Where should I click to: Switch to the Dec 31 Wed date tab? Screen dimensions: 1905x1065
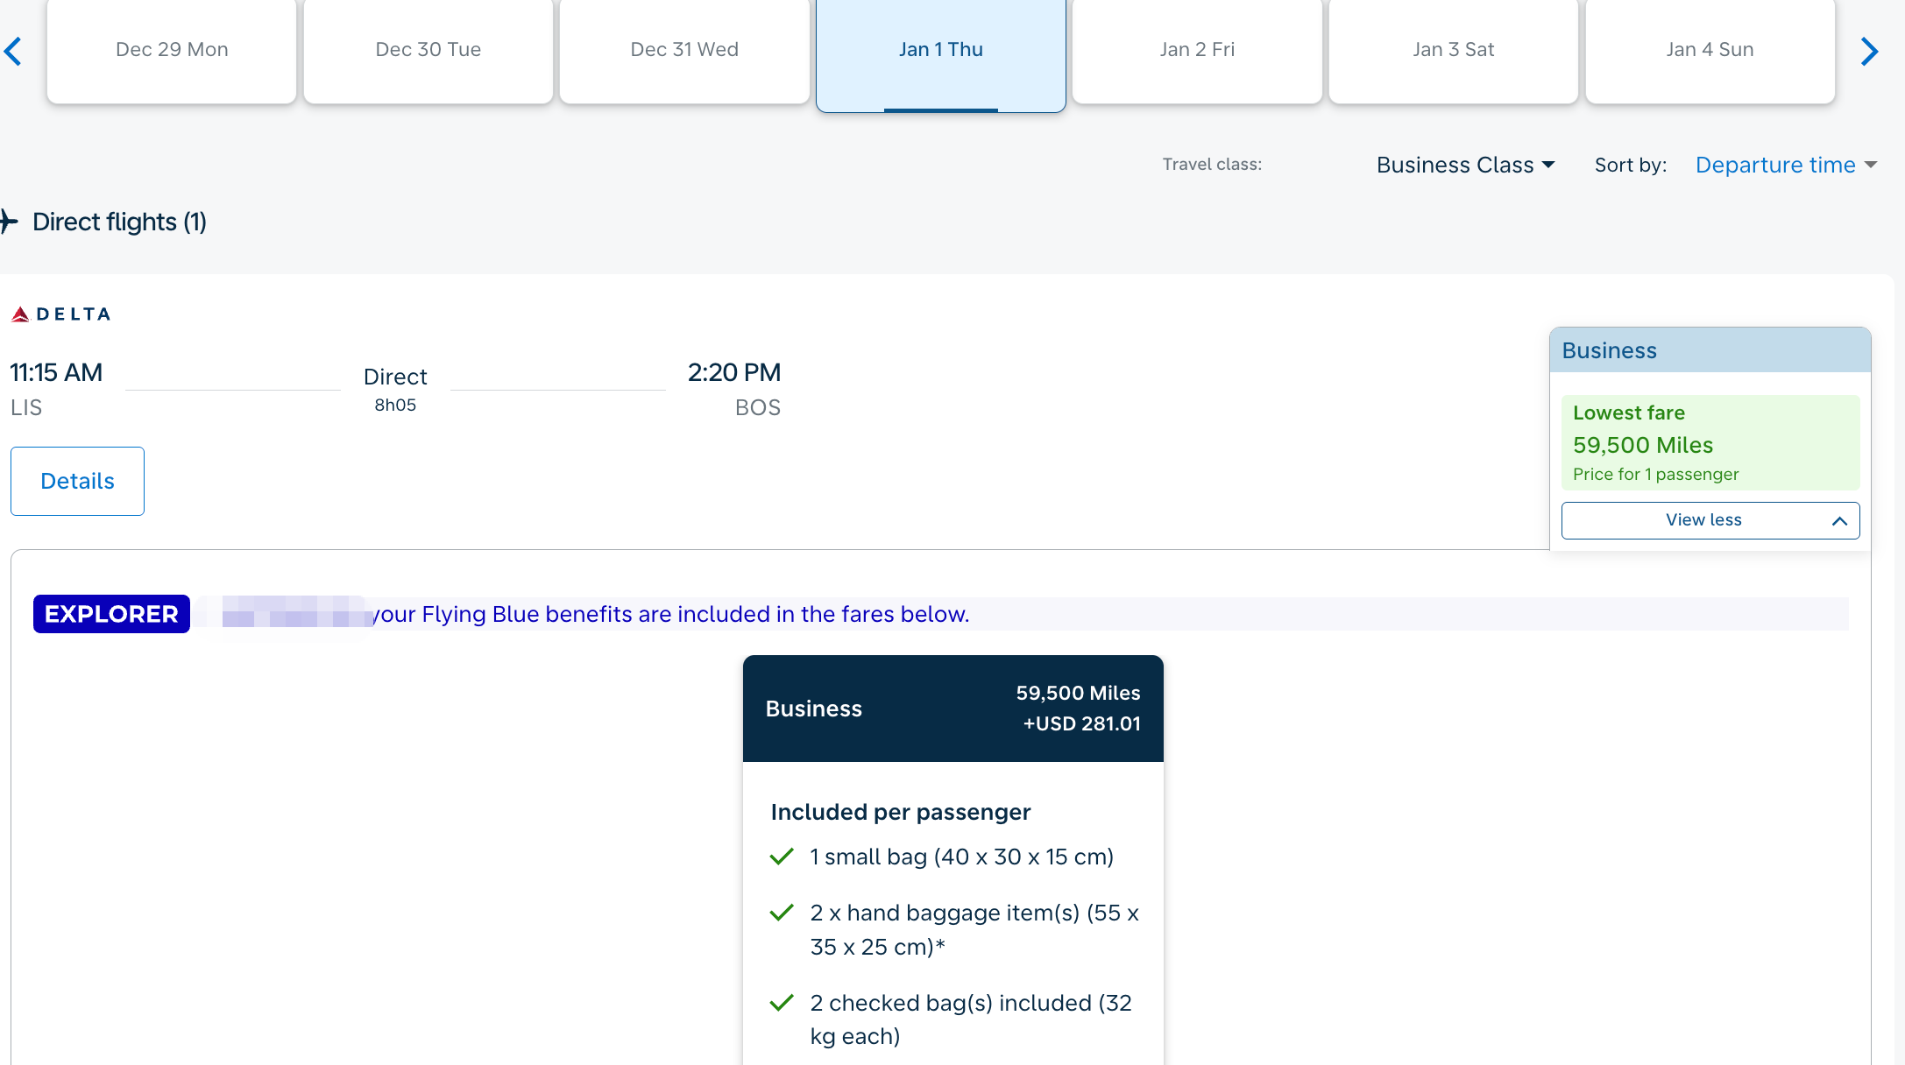point(684,50)
